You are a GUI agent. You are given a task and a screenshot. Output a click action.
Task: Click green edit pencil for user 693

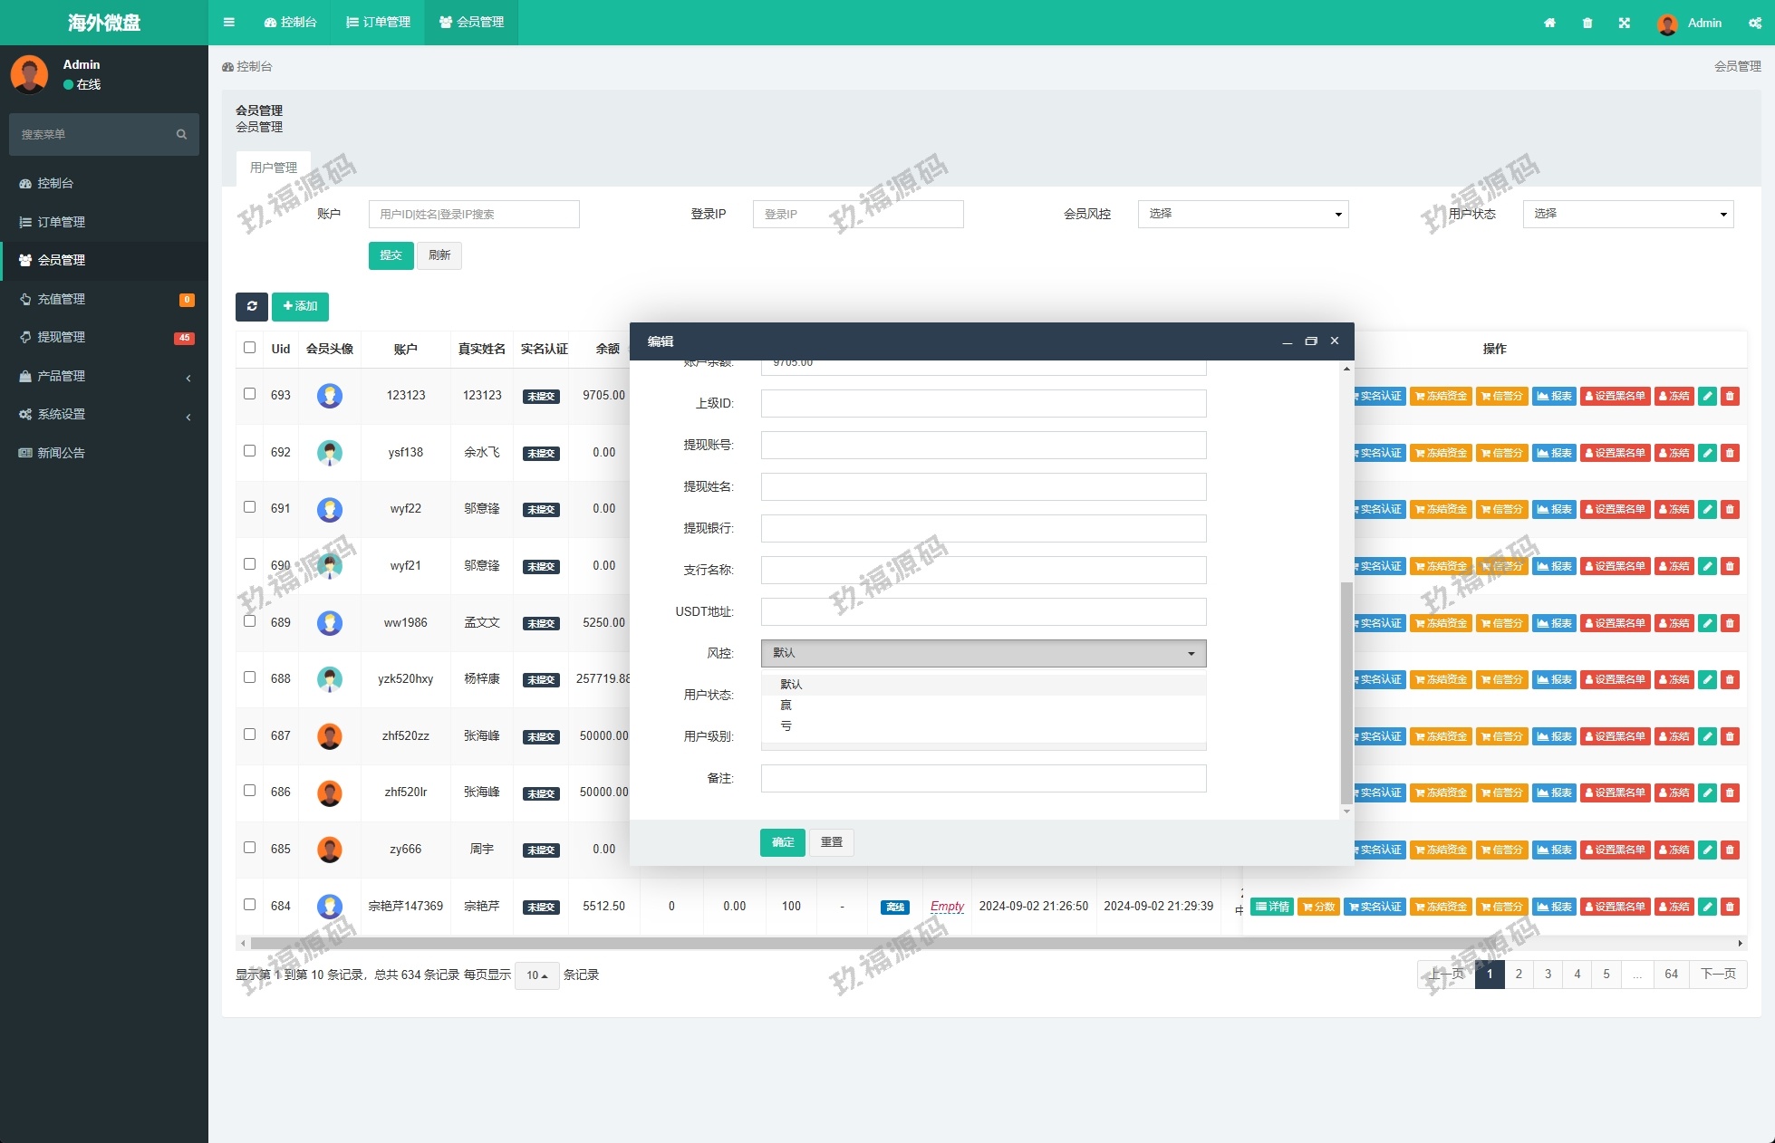pyautogui.click(x=1707, y=396)
